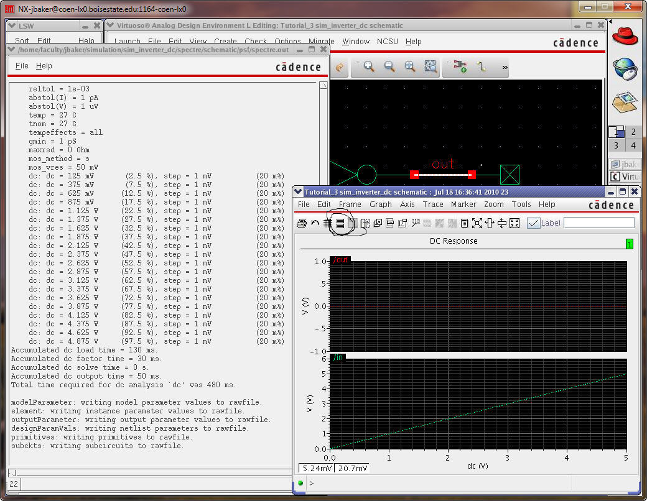
Task: Open the Trace dropdown menu
Action: tap(432, 205)
